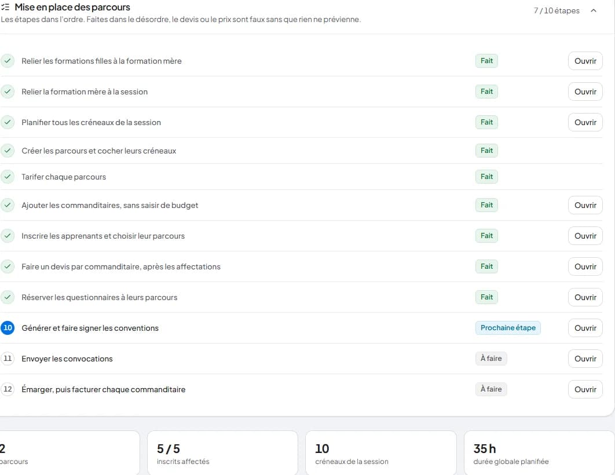615x475 pixels.
Task: Open the Relier les formations filles step
Action: tap(585, 61)
